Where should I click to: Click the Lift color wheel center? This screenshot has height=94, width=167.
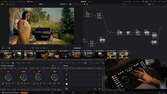click(x=8, y=77)
